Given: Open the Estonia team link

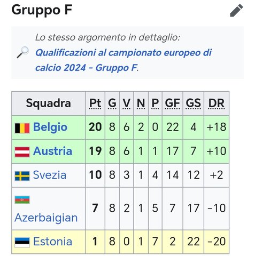Looking at the screenshot, I should point(52,242).
